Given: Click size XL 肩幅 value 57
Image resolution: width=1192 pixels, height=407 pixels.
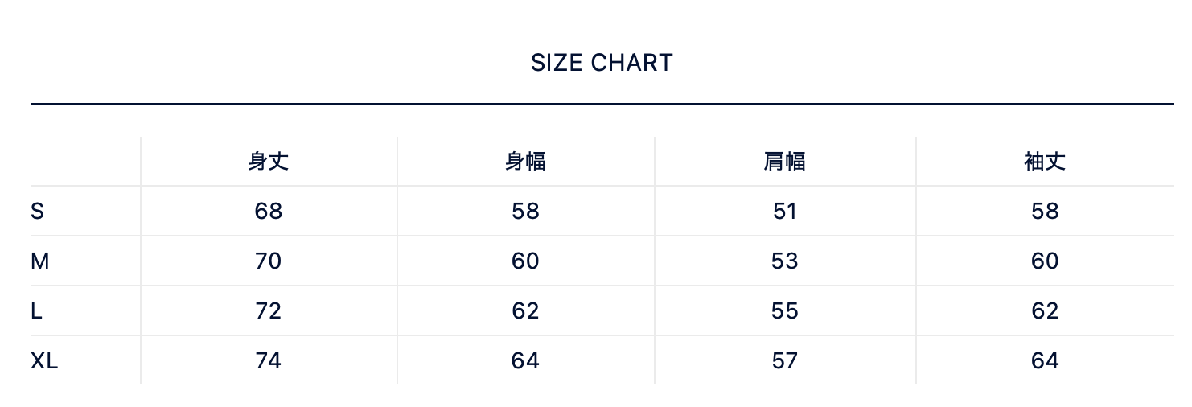Looking at the screenshot, I should coord(784,361).
